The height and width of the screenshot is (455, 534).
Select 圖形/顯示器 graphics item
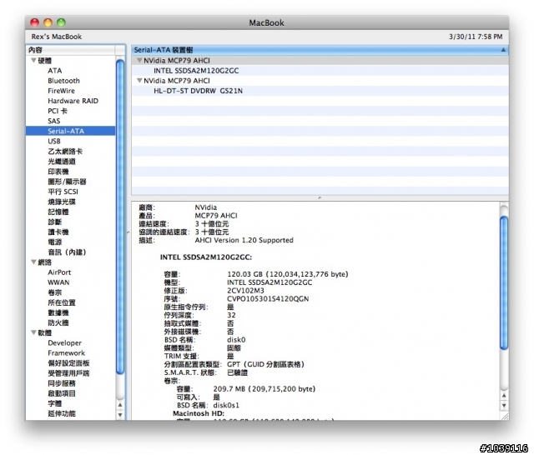(x=67, y=182)
